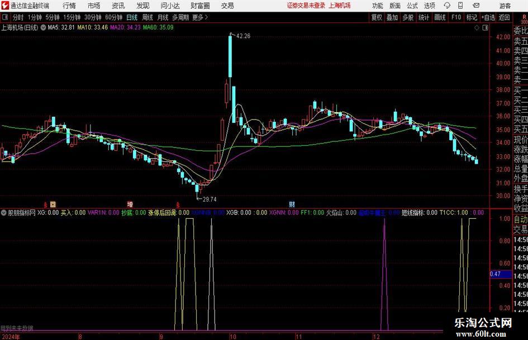Open the 发现 menu

(143, 6)
